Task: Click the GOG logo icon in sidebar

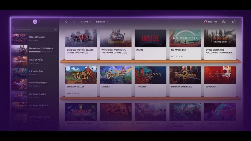Action: coord(35,22)
